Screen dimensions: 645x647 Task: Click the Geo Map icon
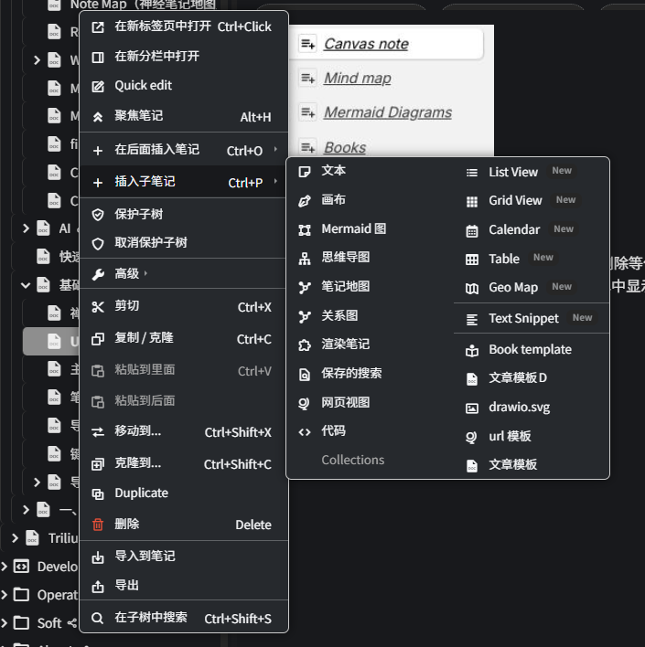(x=472, y=288)
